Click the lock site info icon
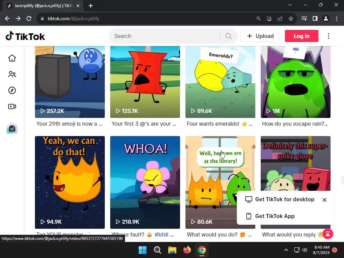This screenshot has width=344, height=258. 42,19
